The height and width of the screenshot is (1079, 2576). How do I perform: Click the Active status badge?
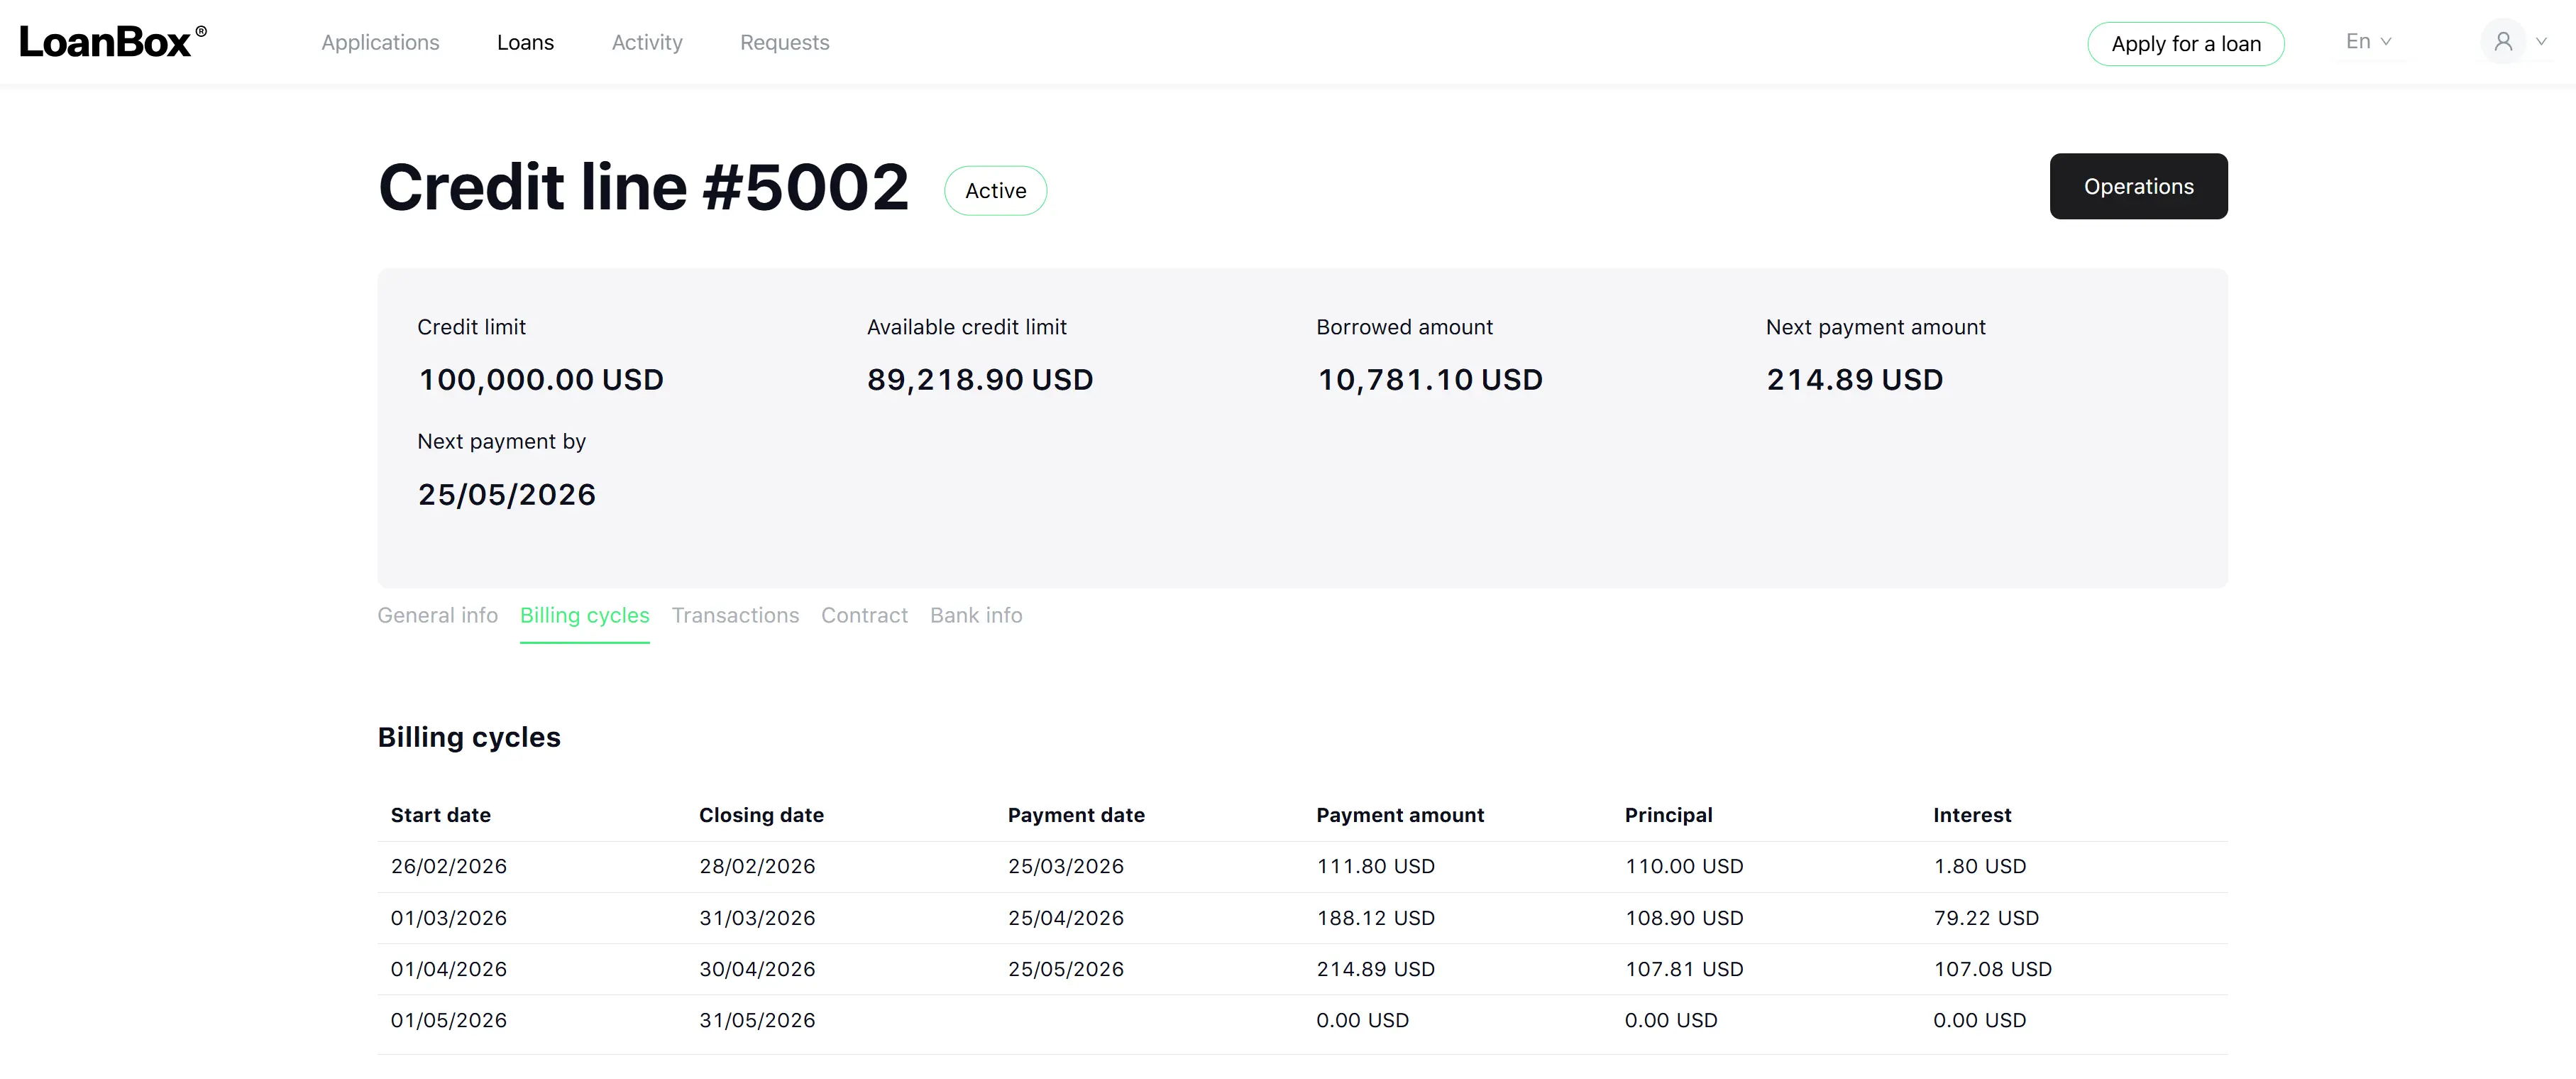tap(996, 190)
